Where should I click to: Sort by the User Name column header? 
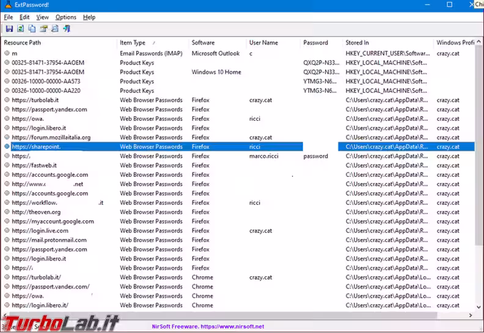coord(263,43)
